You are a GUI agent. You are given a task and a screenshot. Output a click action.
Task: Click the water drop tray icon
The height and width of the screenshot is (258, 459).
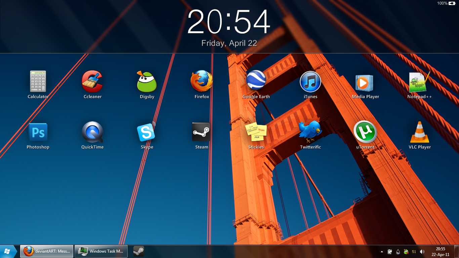click(x=398, y=251)
